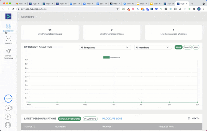The width and height of the screenshot is (207, 131).
Task: Click the 45,000 credits circle
Action: pos(8,99)
